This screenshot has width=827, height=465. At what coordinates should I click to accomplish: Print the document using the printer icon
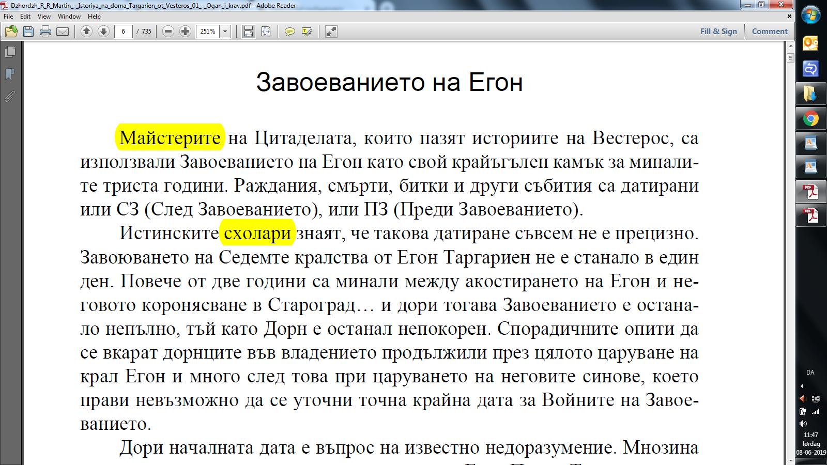tap(45, 32)
